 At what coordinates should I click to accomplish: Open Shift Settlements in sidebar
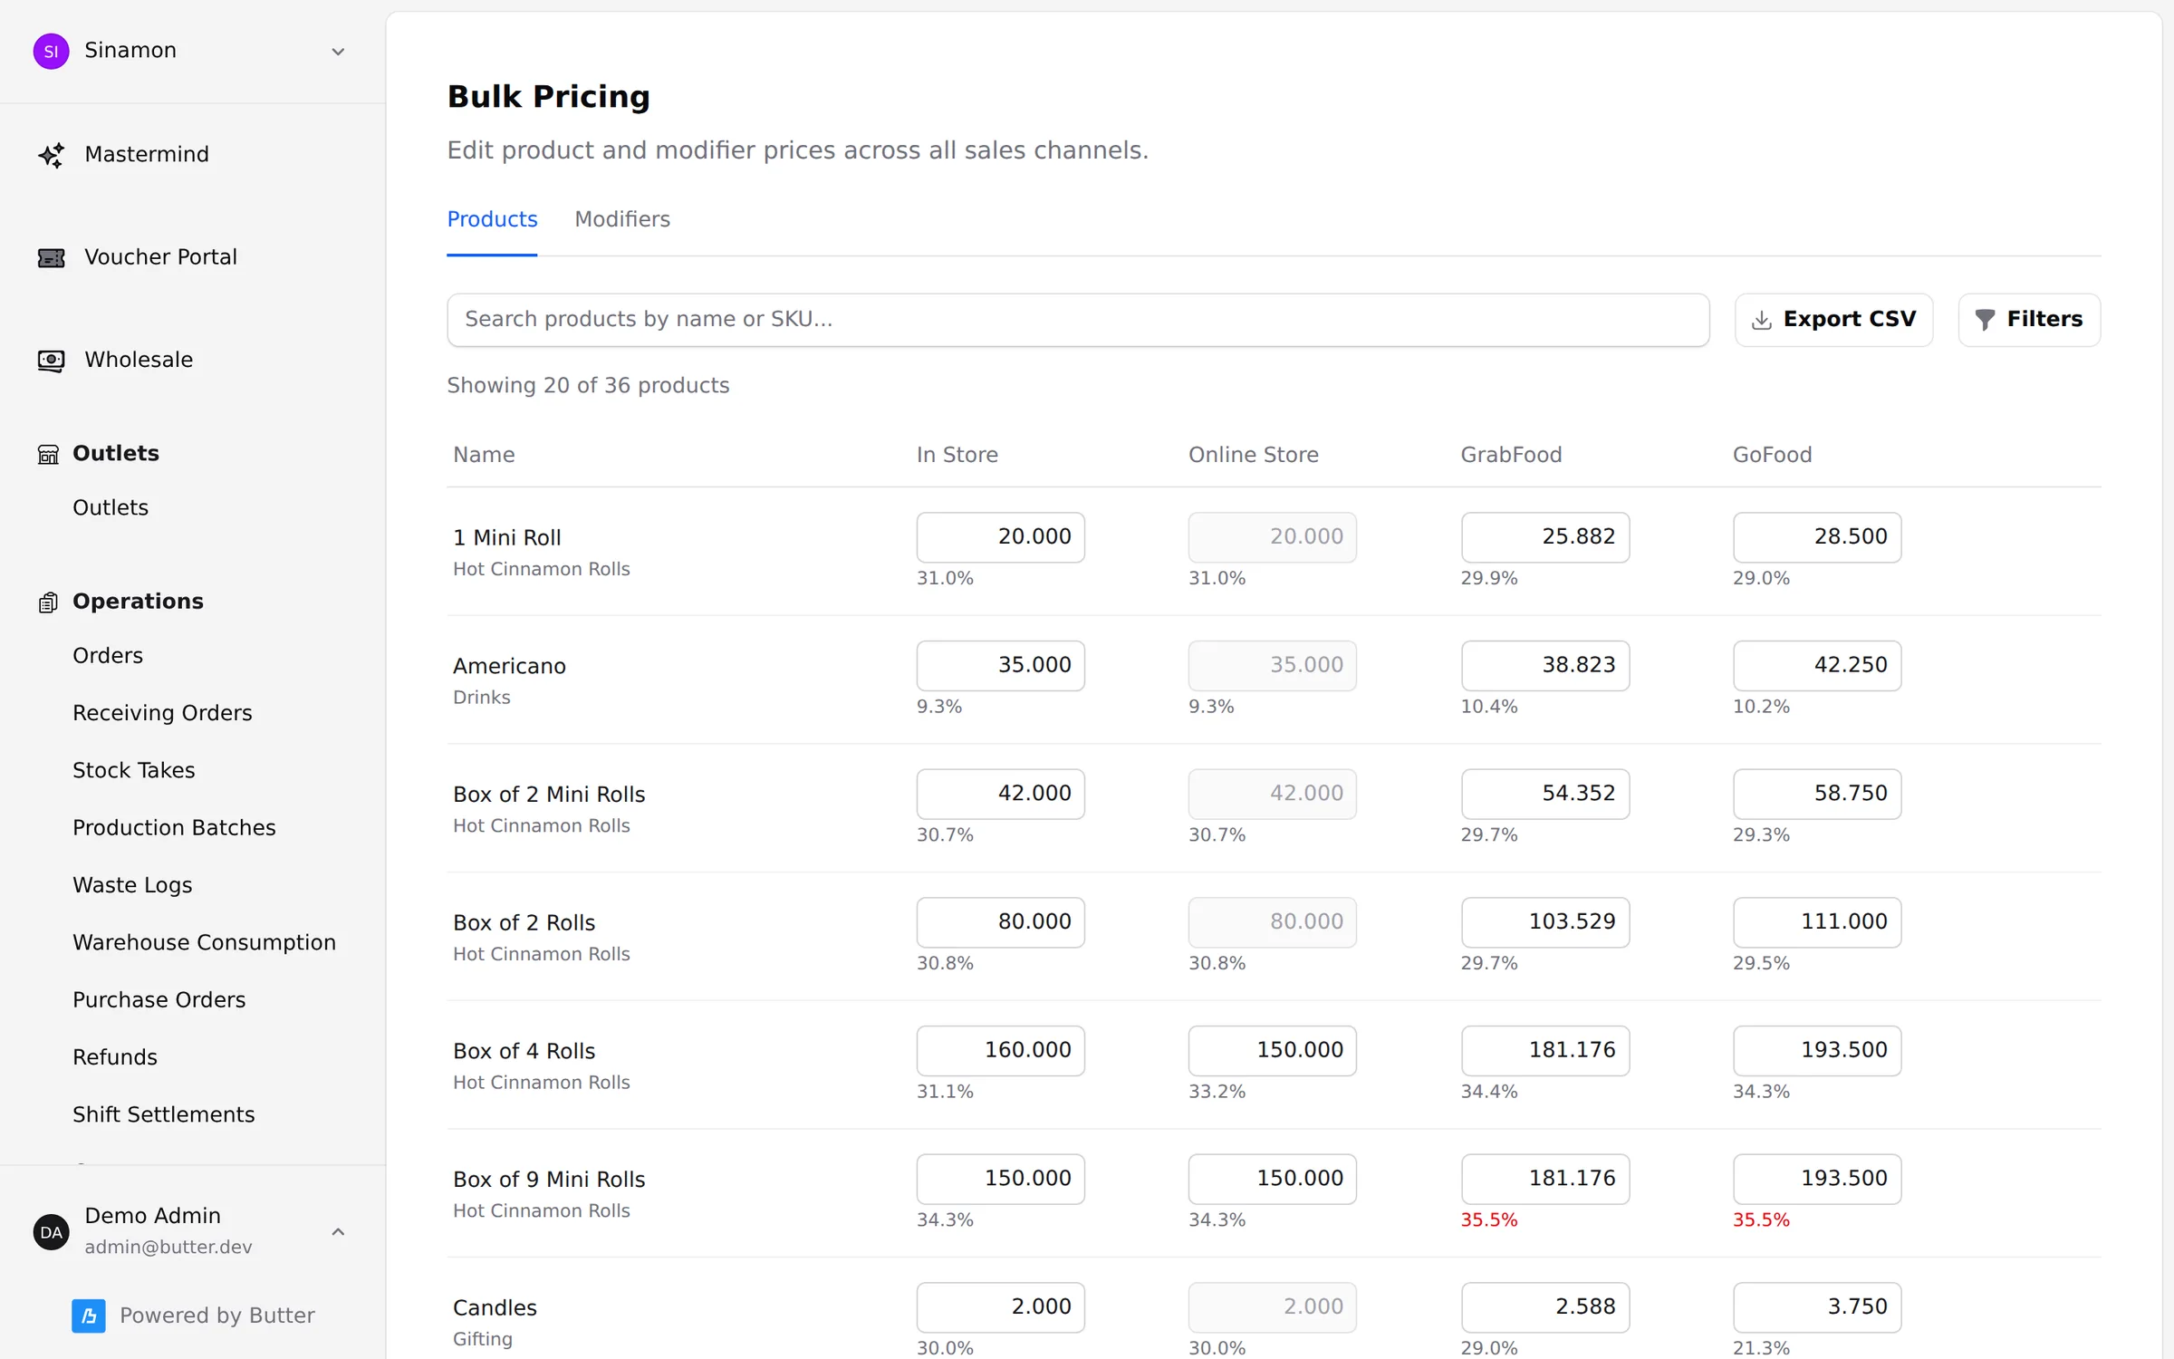[164, 1114]
